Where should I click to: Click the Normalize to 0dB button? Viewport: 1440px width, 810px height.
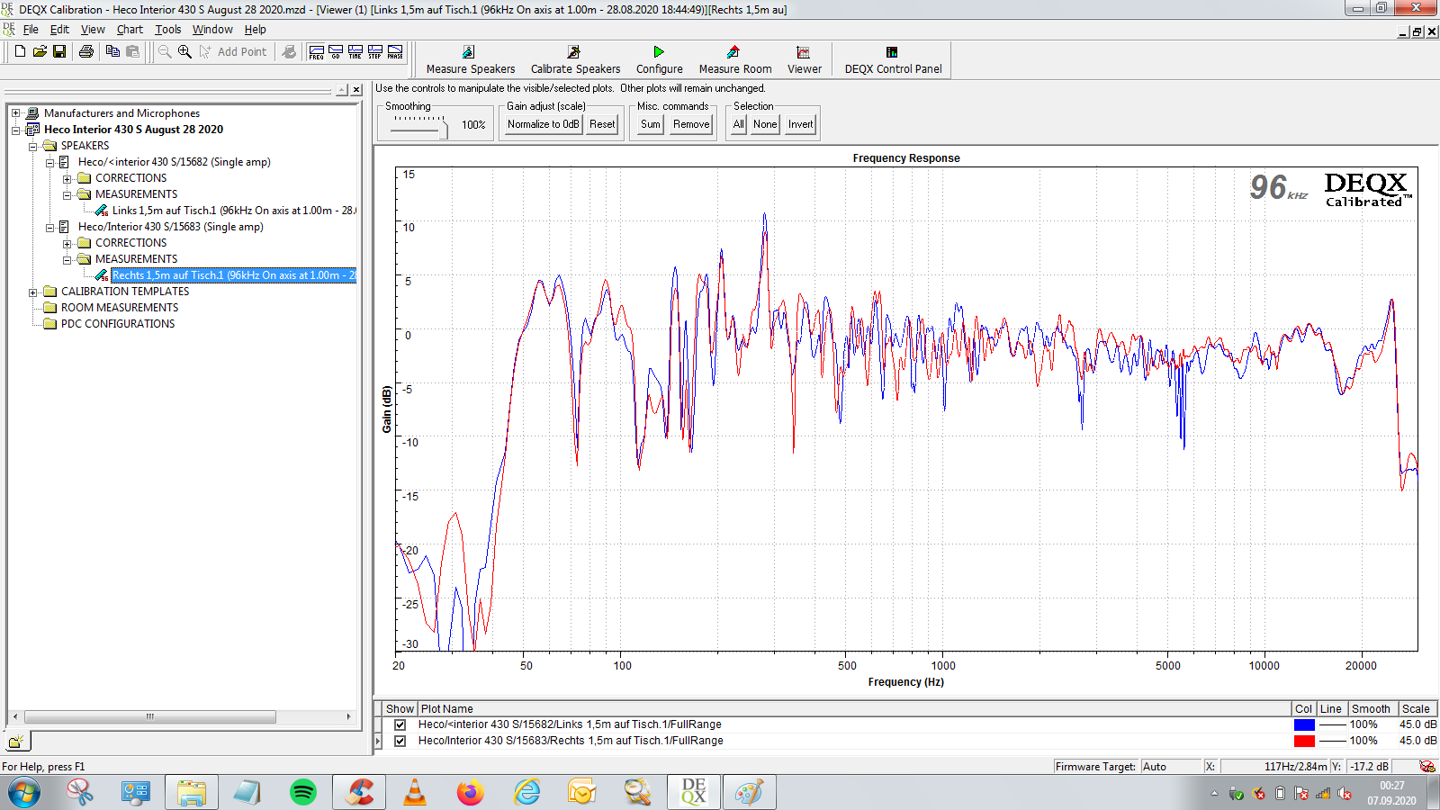[543, 124]
